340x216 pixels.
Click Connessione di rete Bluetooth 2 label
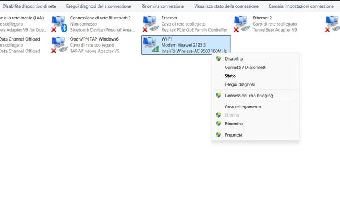tap(100, 18)
